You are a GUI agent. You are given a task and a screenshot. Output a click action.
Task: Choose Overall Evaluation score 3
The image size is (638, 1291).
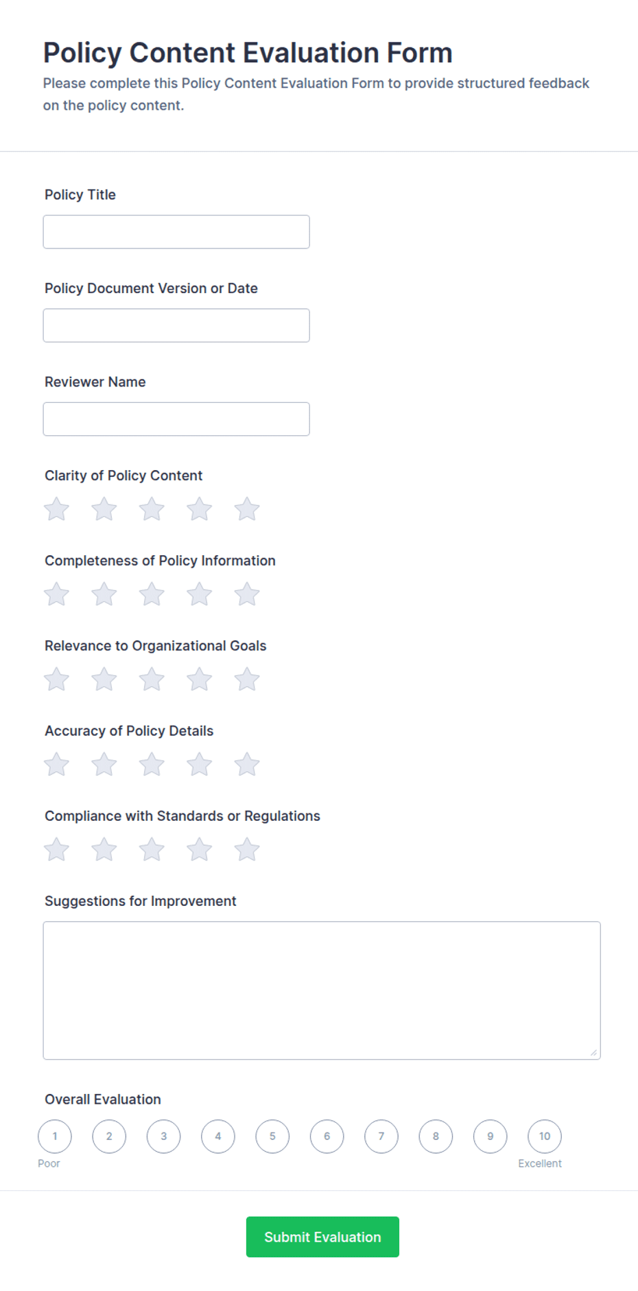[x=163, y=1137]
